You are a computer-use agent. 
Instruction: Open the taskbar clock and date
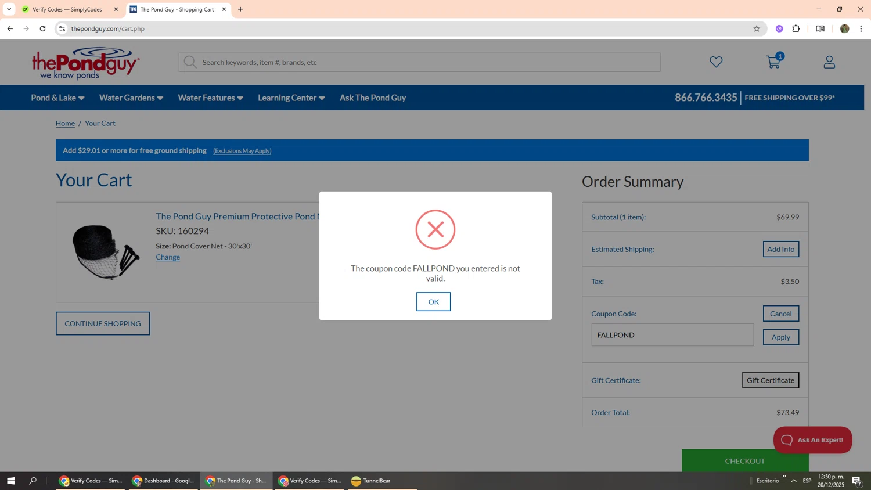click(831, 481)
